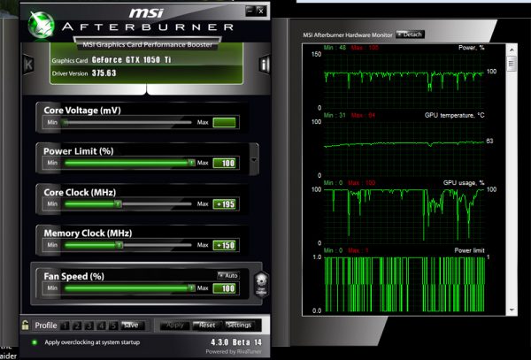Click the Apply button
Viewport: 531px width, 360px height.
coord(174,326)
